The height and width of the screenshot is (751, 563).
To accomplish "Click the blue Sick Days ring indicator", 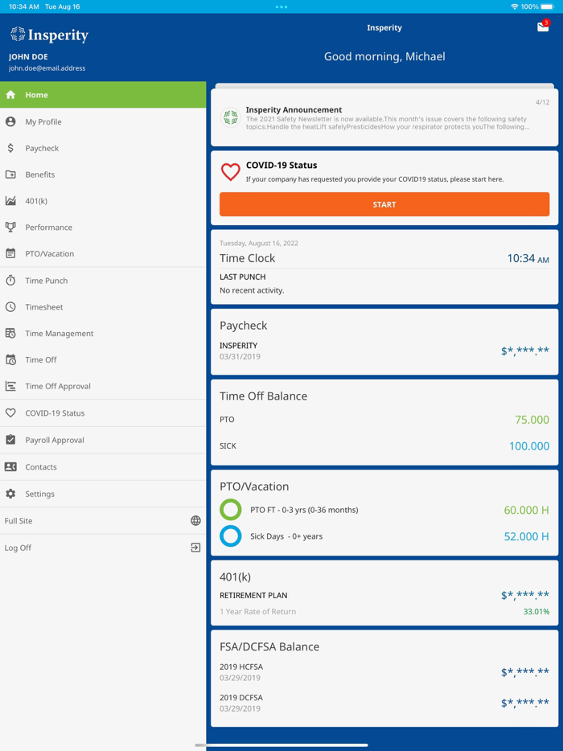I will (x=231, y=536).
